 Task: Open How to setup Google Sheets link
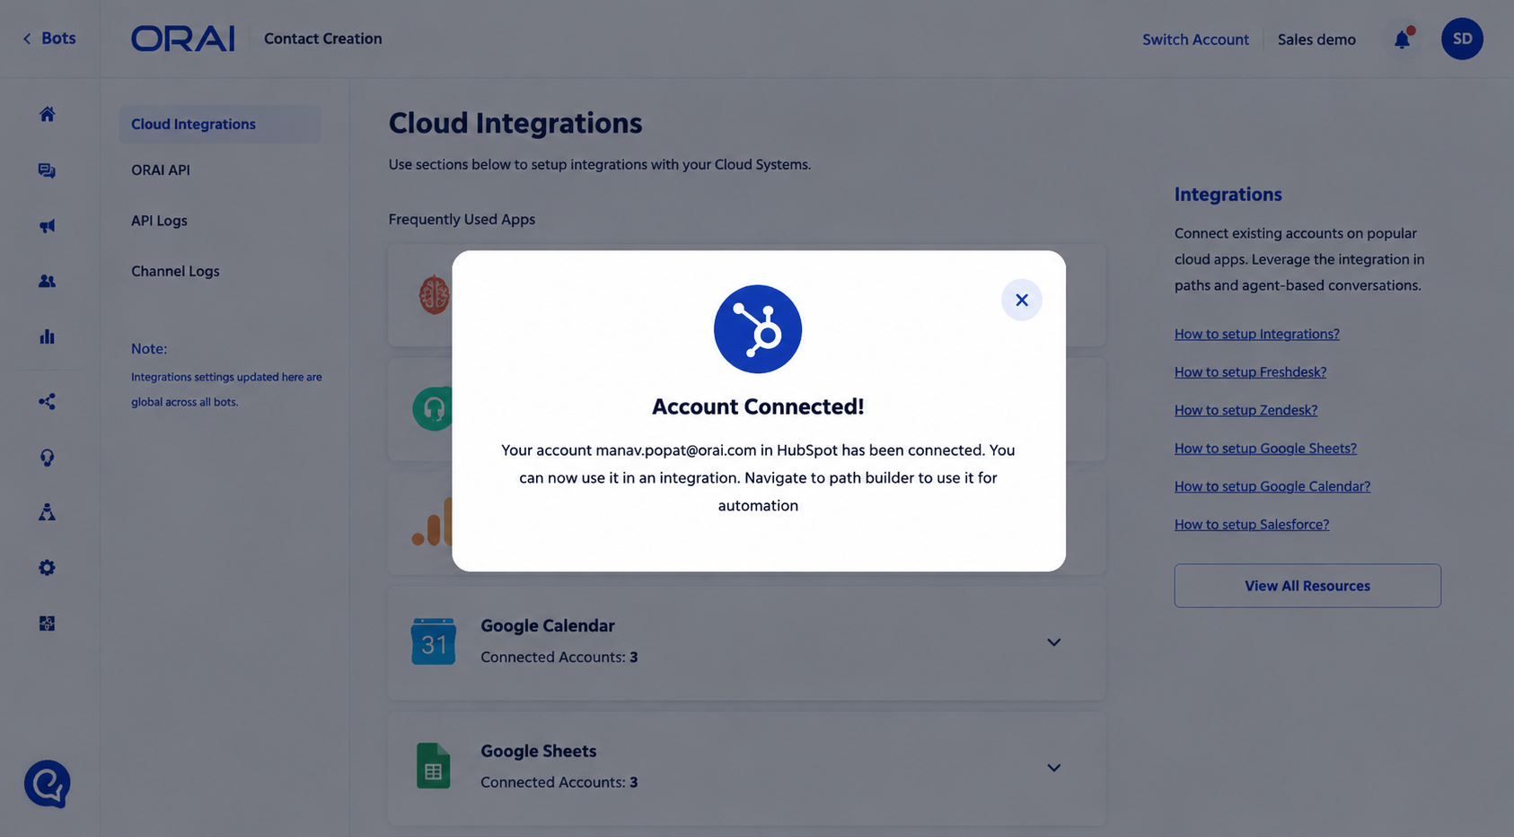coord(1265,449)
